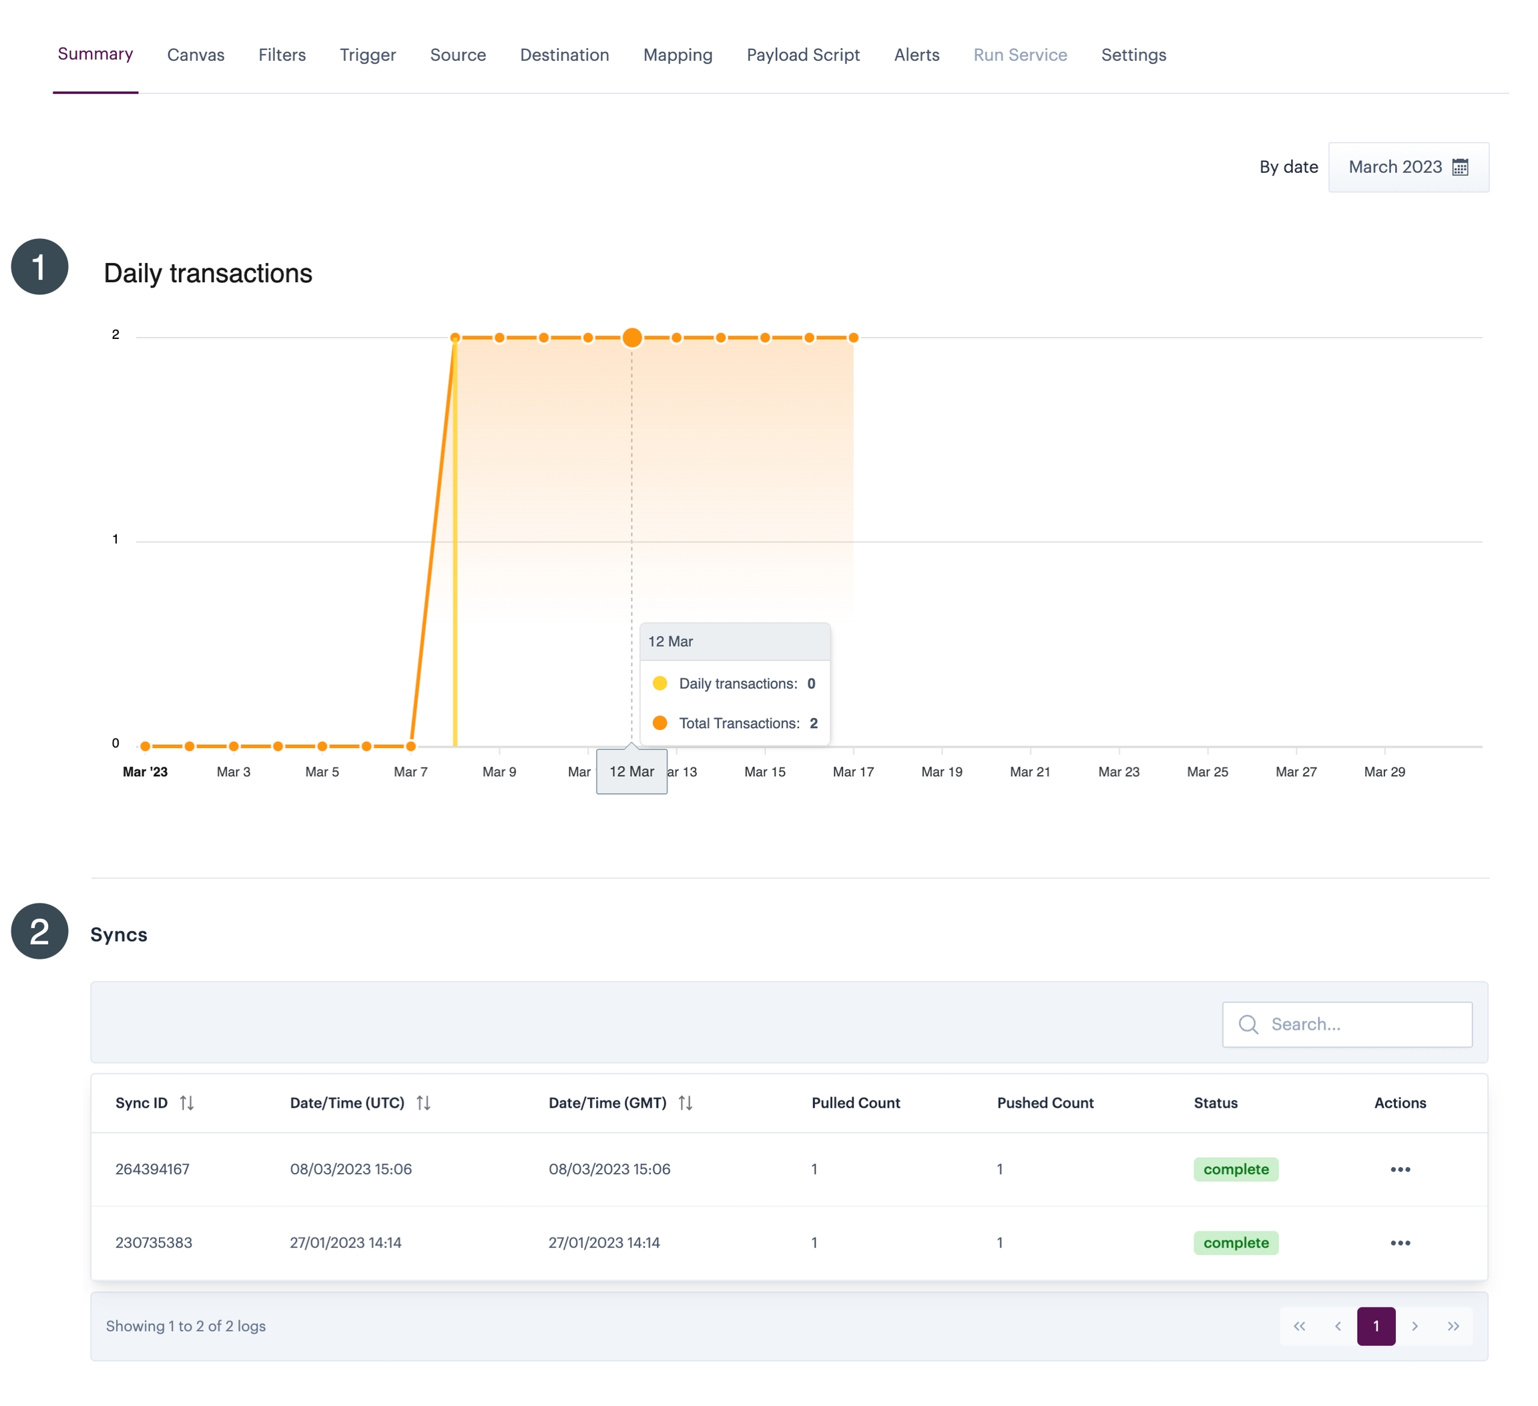Go to first page of logs
This screenshot has width=1538, height=1406.
1299,1326
